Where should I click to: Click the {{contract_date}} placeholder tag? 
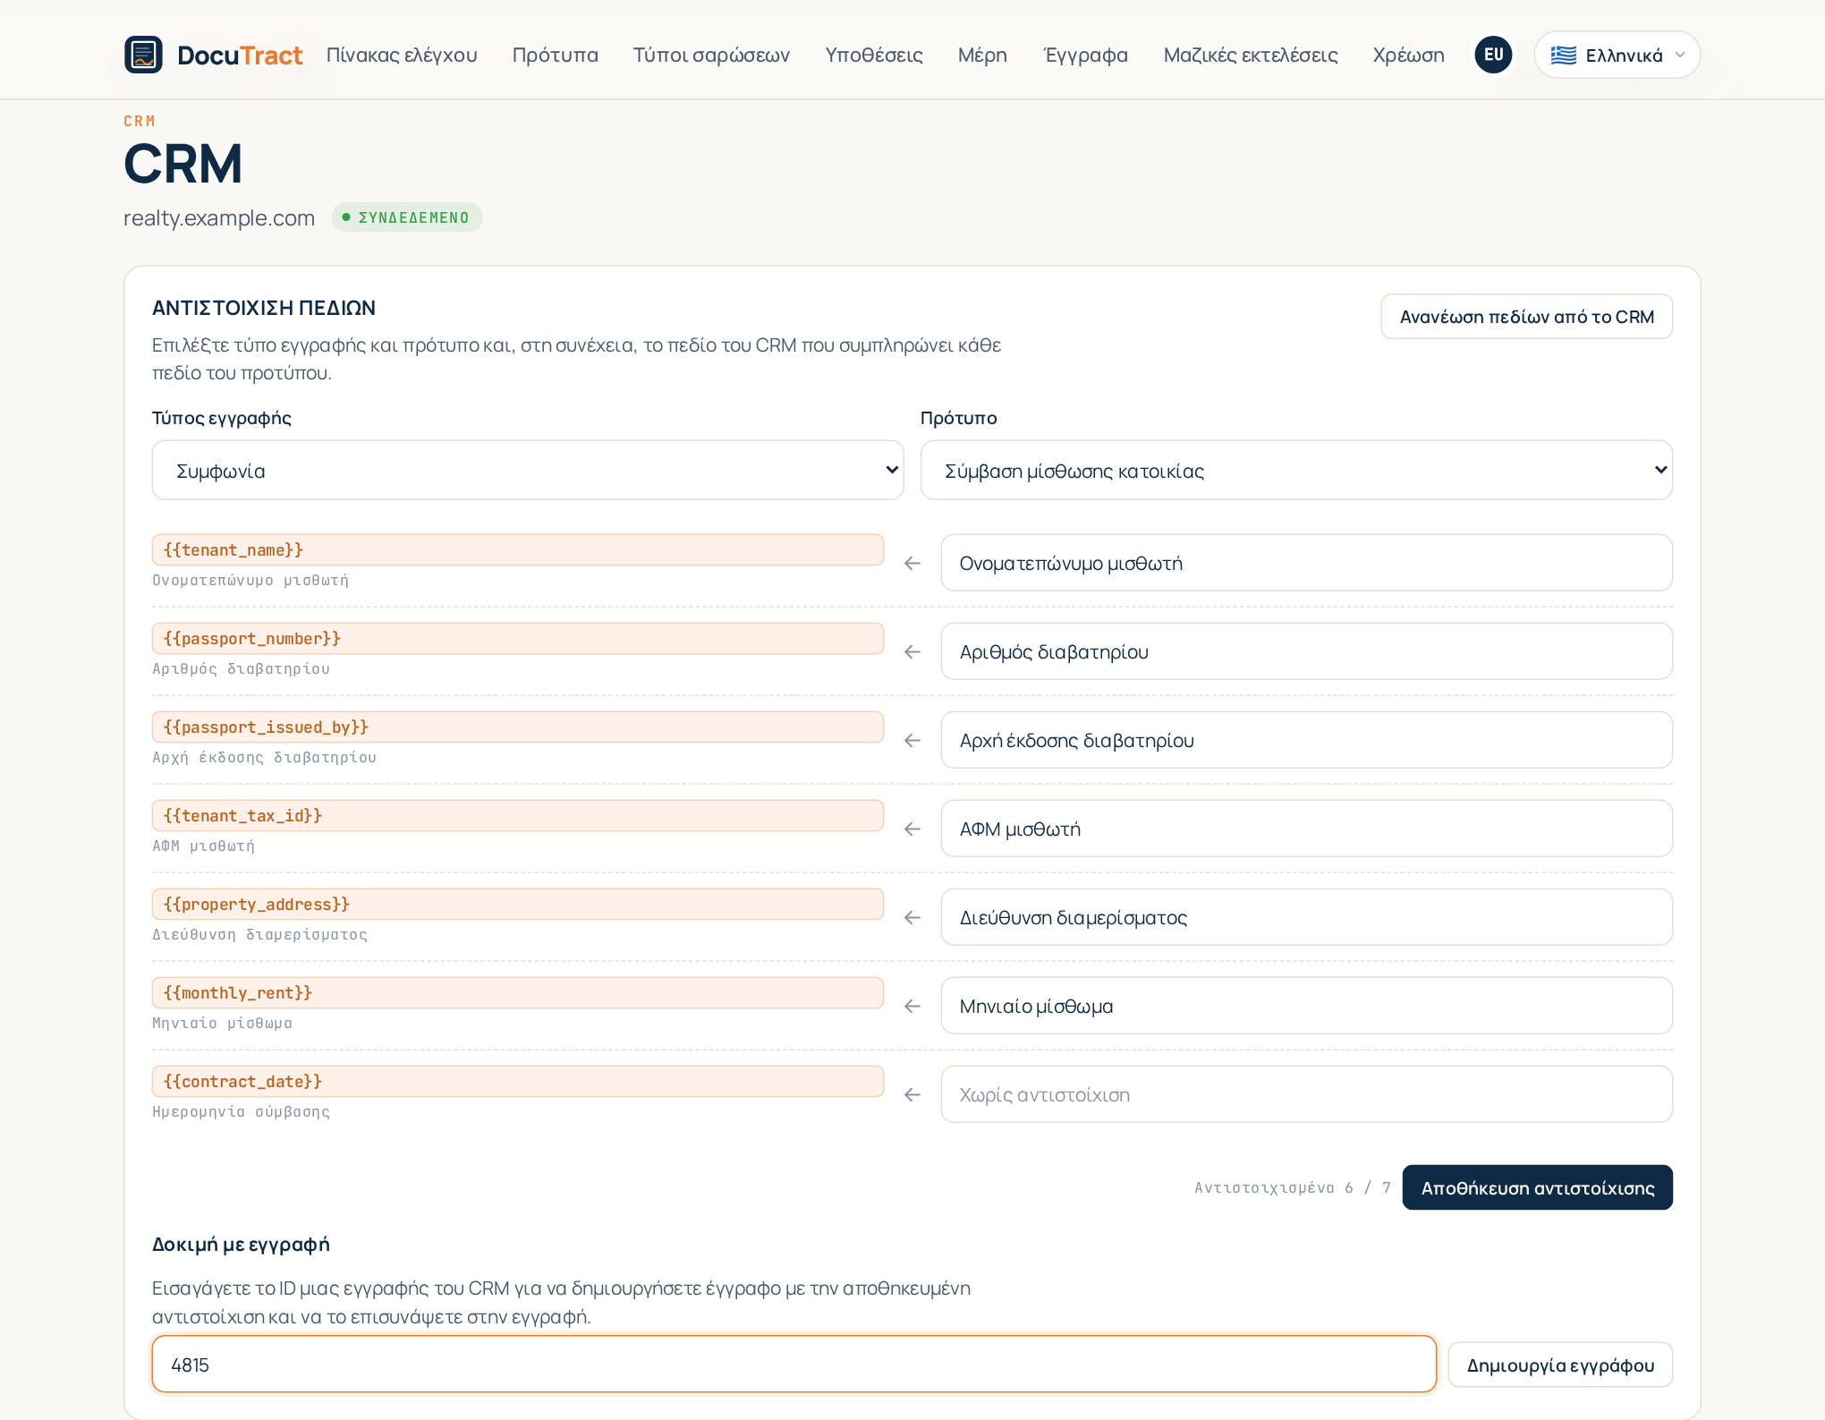[x=517, y=1081]
